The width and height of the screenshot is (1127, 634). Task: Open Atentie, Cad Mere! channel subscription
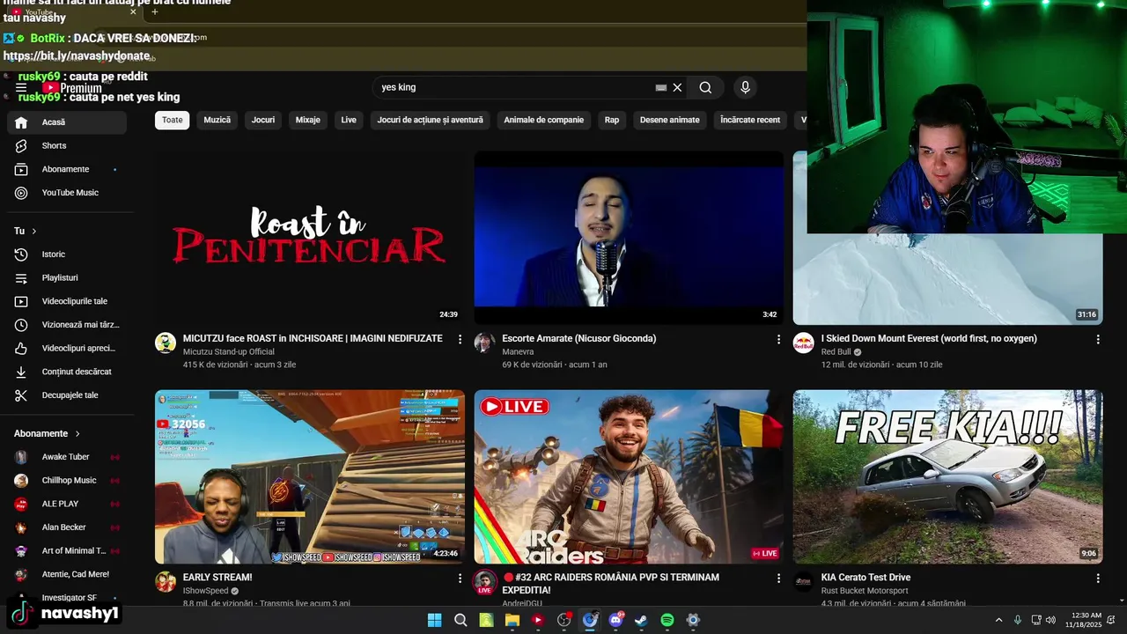(67, 574)
